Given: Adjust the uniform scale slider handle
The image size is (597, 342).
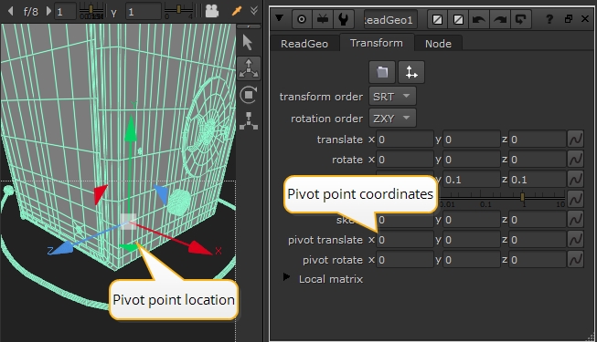Looking at the screenshot, I should [x=522, y=197].
